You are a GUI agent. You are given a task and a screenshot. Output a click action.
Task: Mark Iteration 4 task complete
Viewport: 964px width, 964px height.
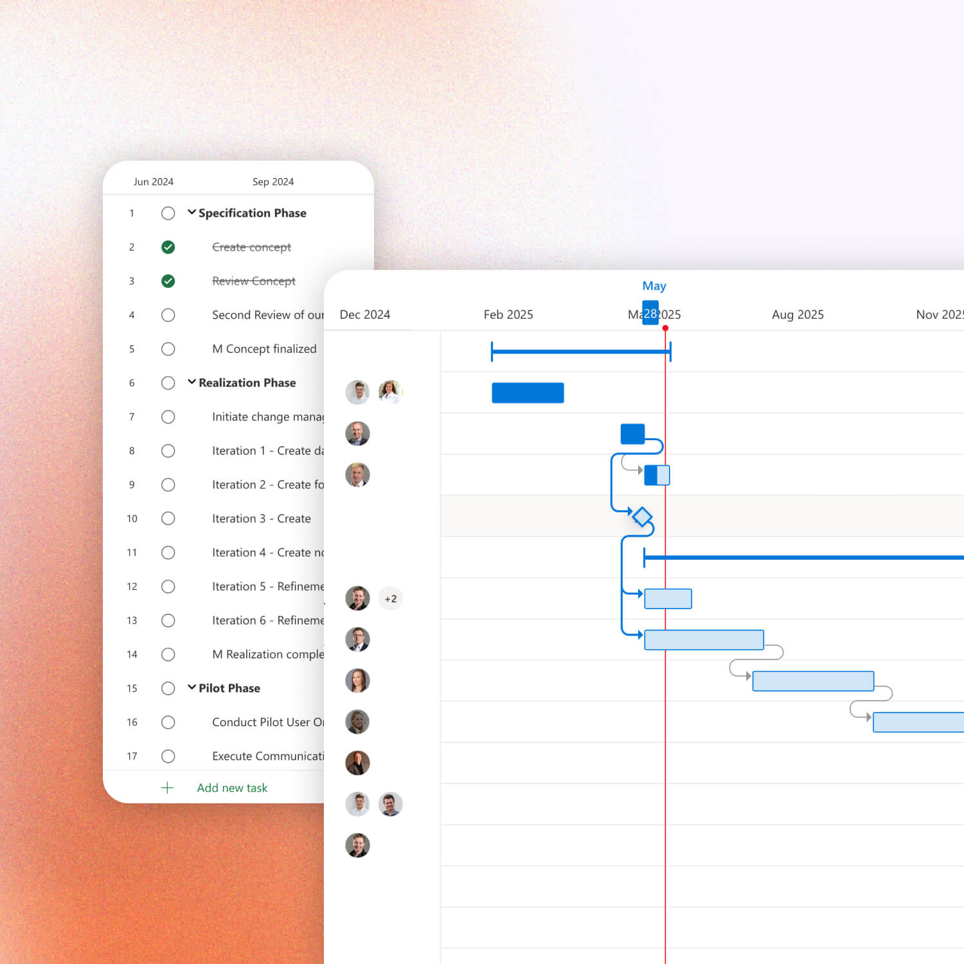pos(168,553)
